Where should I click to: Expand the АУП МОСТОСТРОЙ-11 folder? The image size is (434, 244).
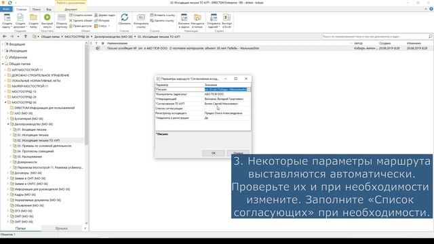pos(5,70)
